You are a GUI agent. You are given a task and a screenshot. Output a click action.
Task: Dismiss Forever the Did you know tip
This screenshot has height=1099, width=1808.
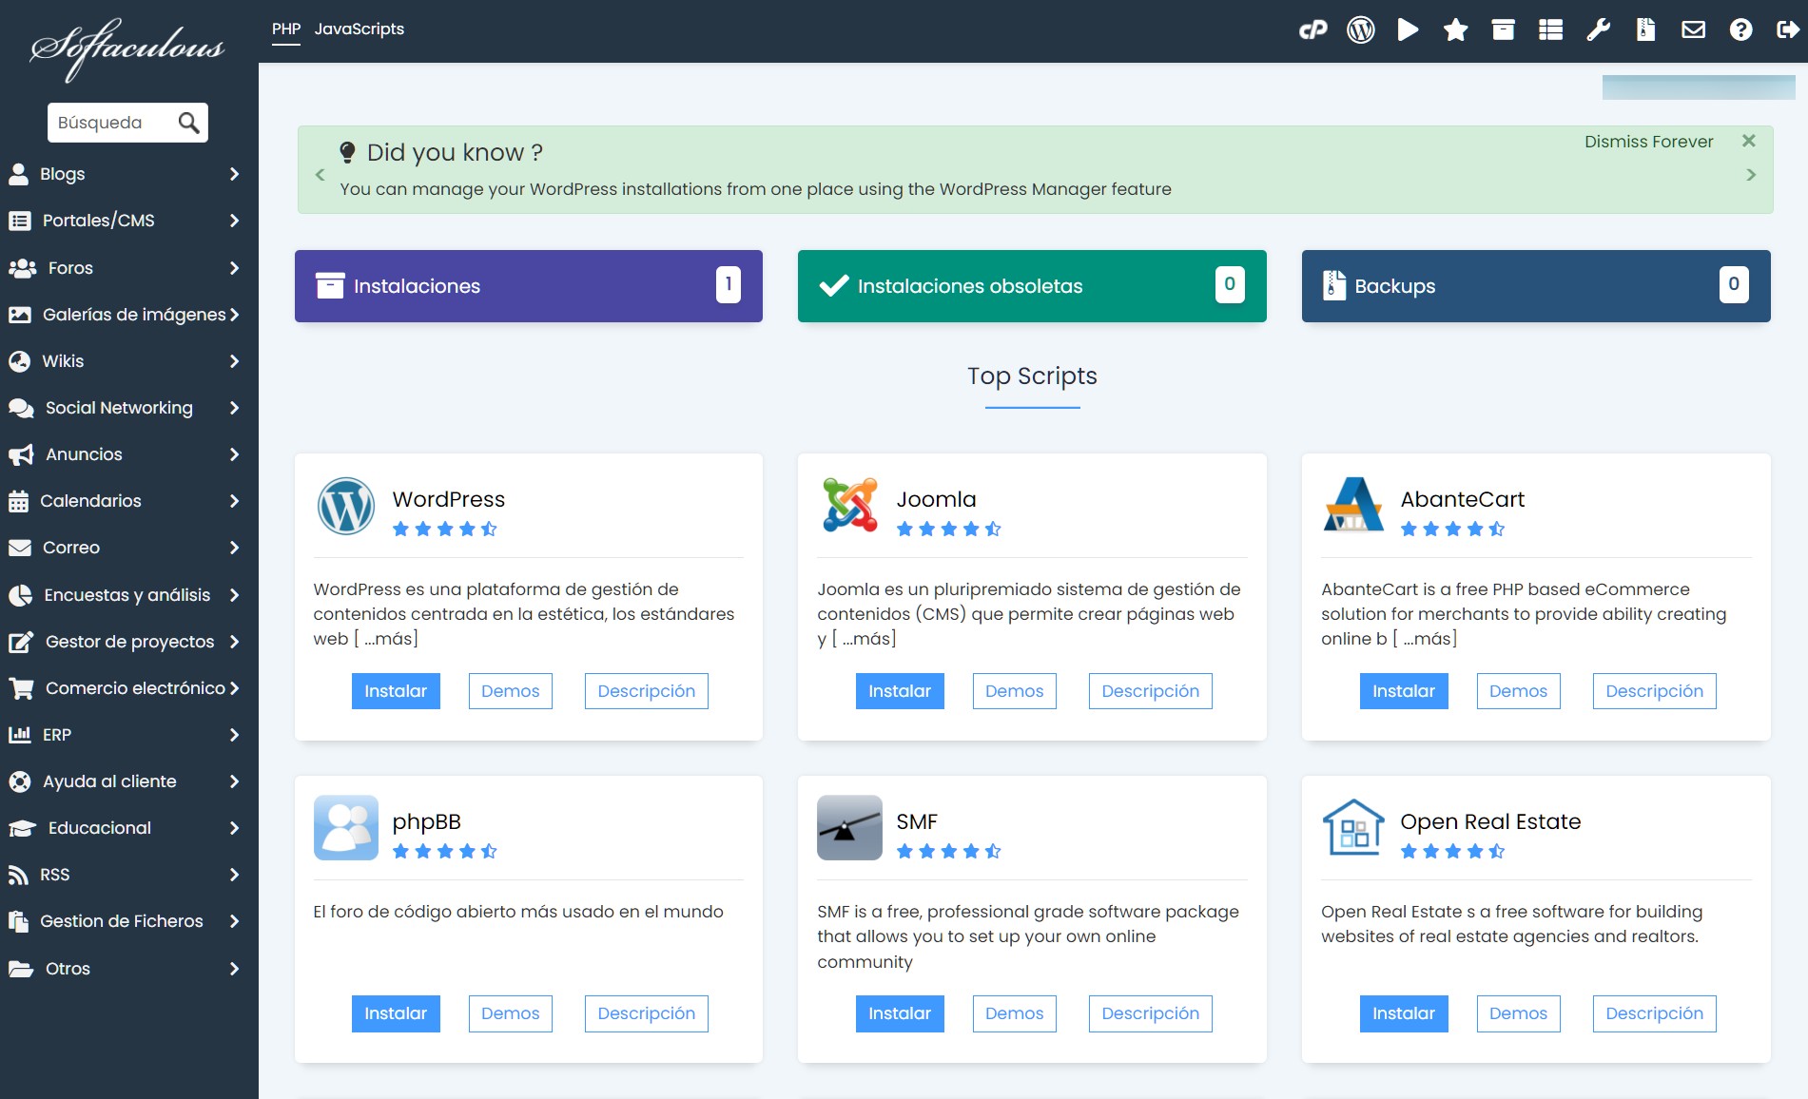[x=1648, y=141]
